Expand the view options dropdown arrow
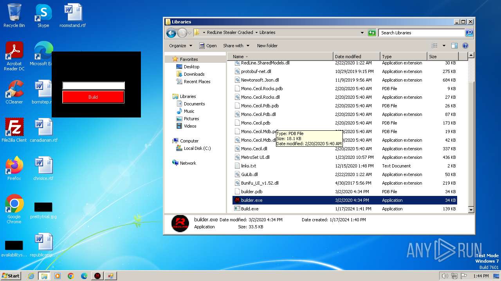 444,46
